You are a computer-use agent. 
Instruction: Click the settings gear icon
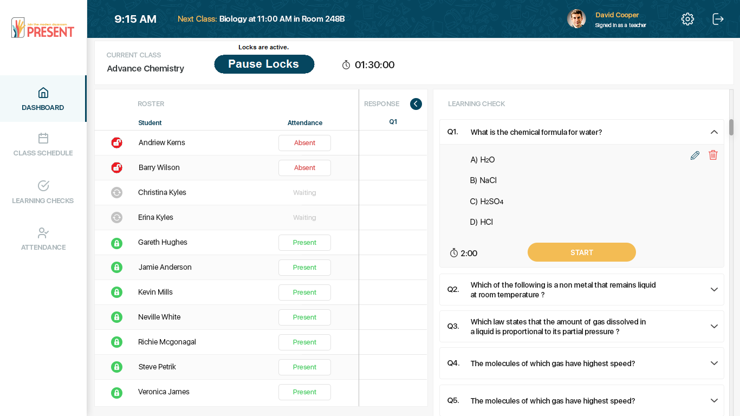click(x=687, y=19)
